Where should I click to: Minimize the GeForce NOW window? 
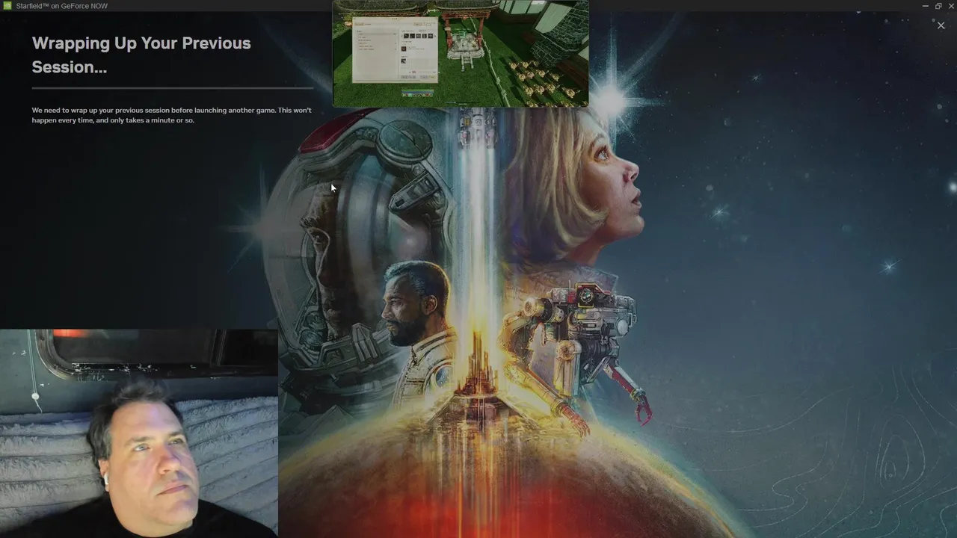click(926, 5)
